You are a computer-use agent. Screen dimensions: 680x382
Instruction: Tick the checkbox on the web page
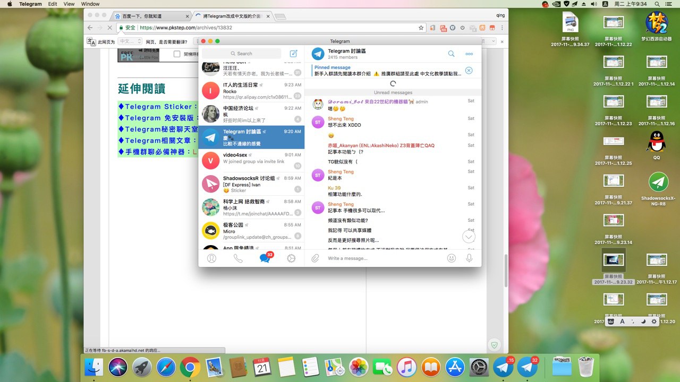click(177, 54)
